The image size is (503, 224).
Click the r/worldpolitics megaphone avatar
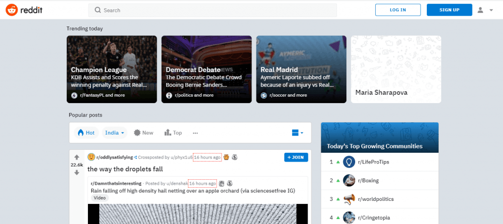pos(349,199)
